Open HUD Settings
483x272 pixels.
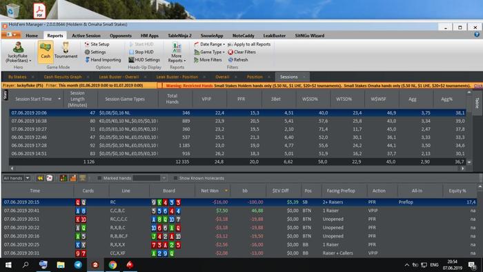click(144, 60)
